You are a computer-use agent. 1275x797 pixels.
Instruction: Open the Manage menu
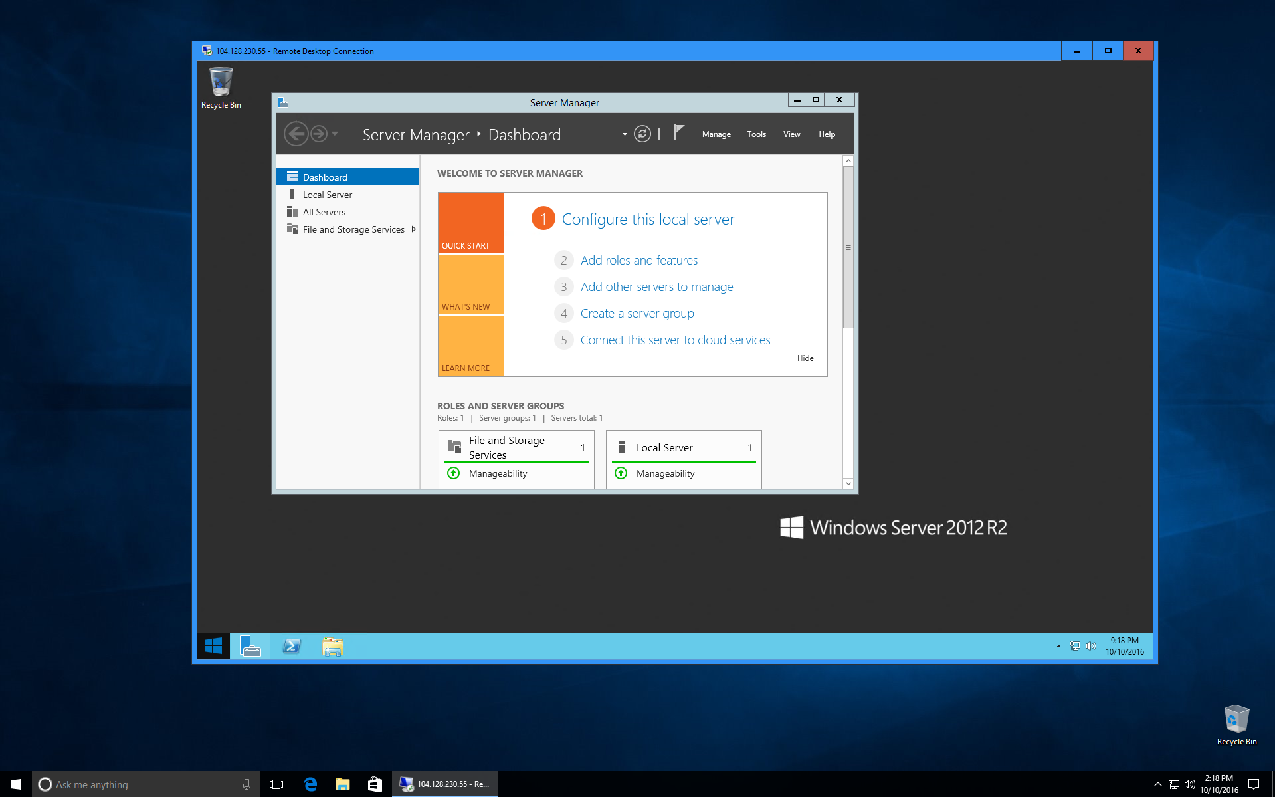[x=716, y=134]
